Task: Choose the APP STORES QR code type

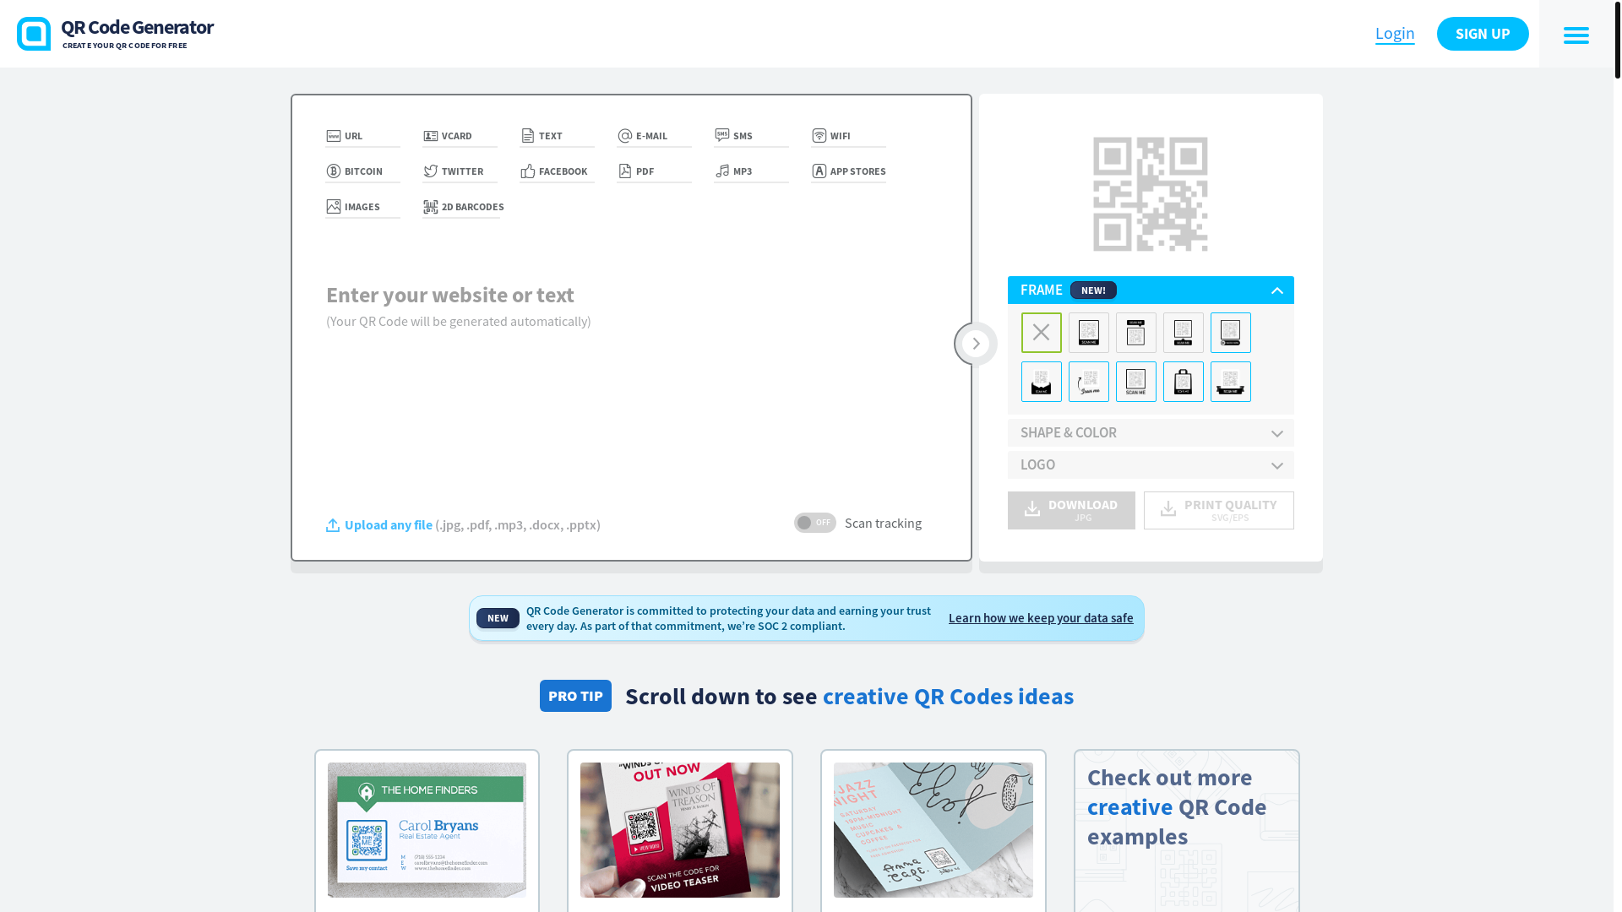Action: pyautogui.click(x=848, y=171)
